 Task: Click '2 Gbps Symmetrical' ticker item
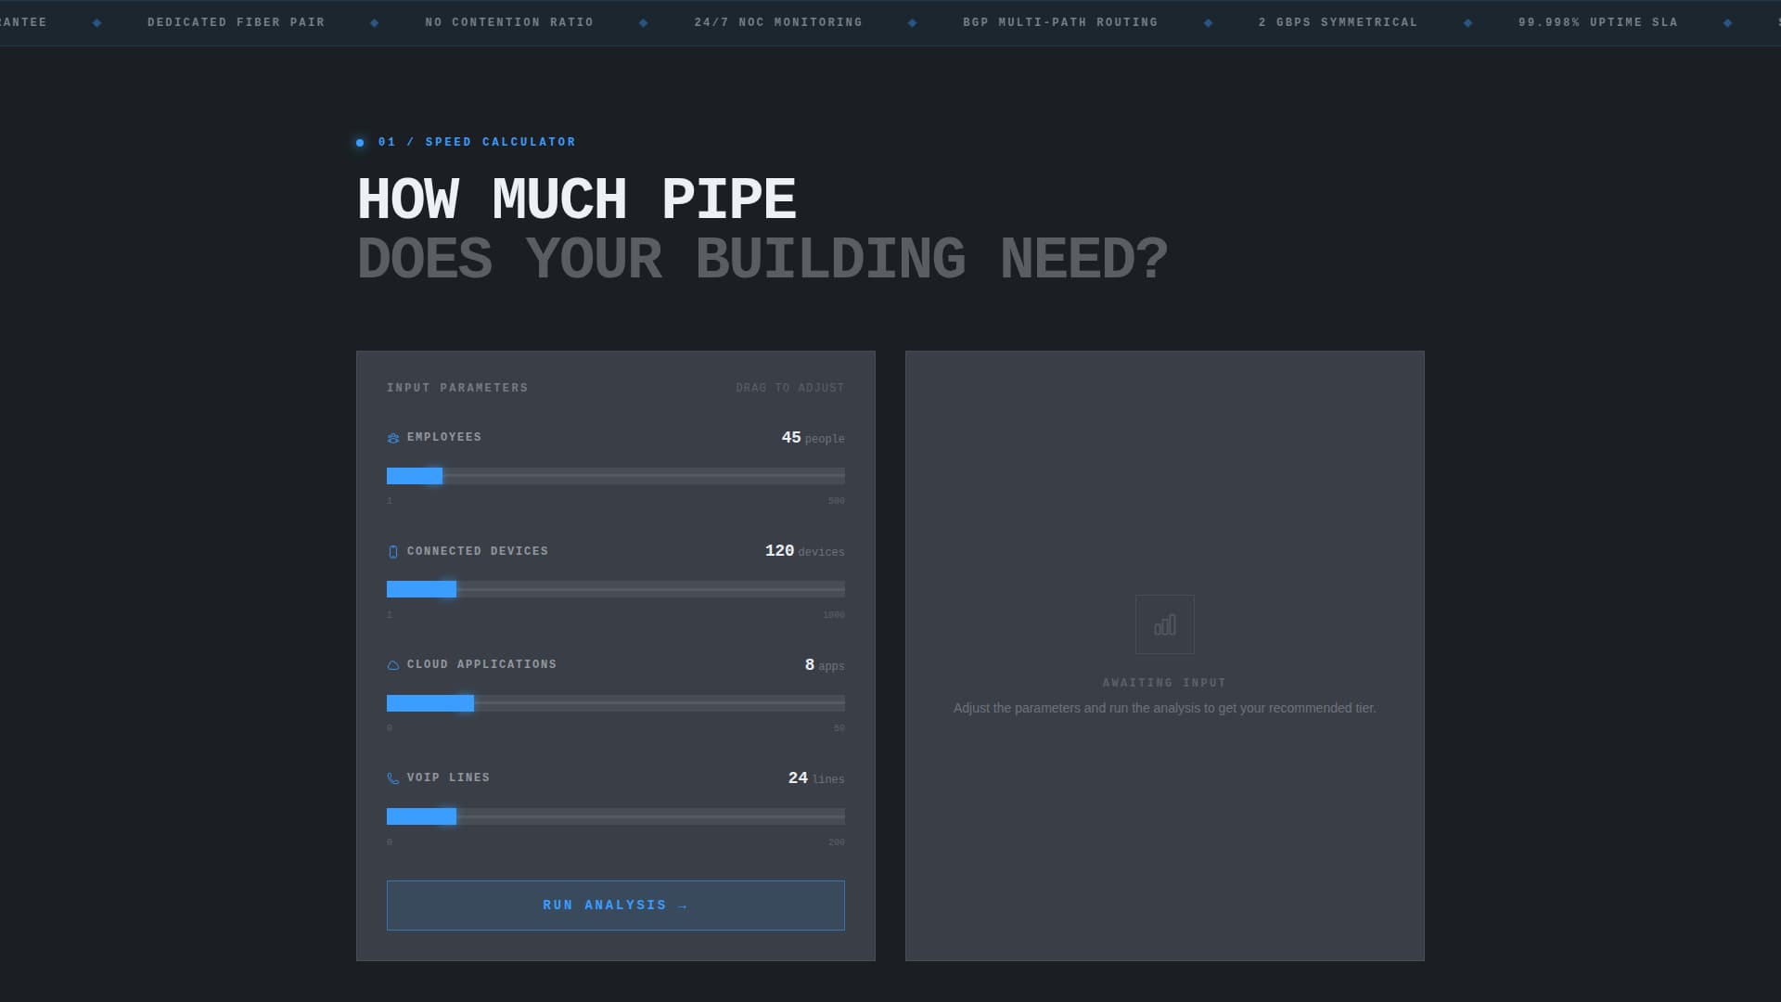[1338, 22]
